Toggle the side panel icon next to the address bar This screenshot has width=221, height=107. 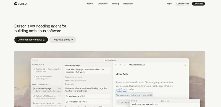pos(185,65)
